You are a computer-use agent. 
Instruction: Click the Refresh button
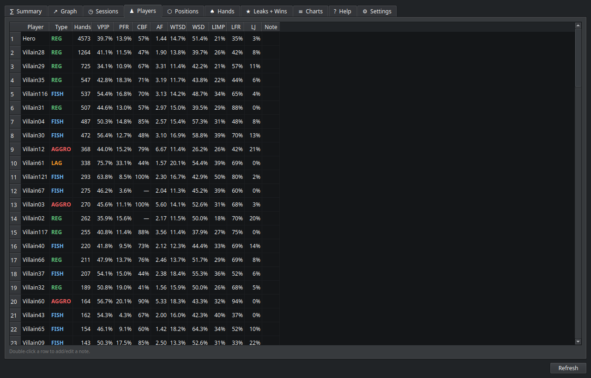[568, 368]
